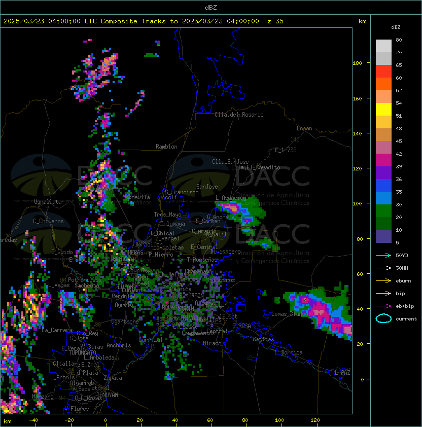Click the 'L_Vegas' map label
This screenshot has width=422, height=427.
[59, 285]
